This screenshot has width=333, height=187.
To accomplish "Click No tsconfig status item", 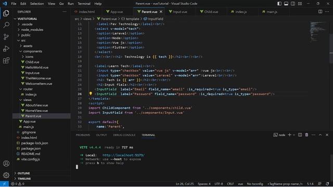I will (x=255, y=184).
